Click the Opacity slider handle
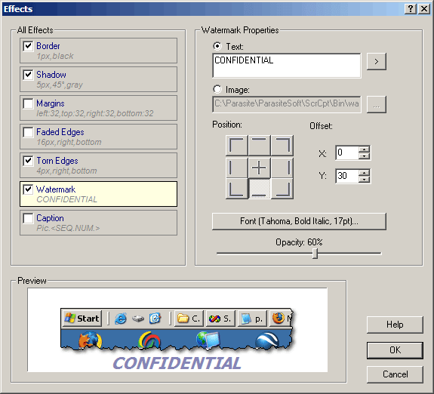 (x=315, y=254)
